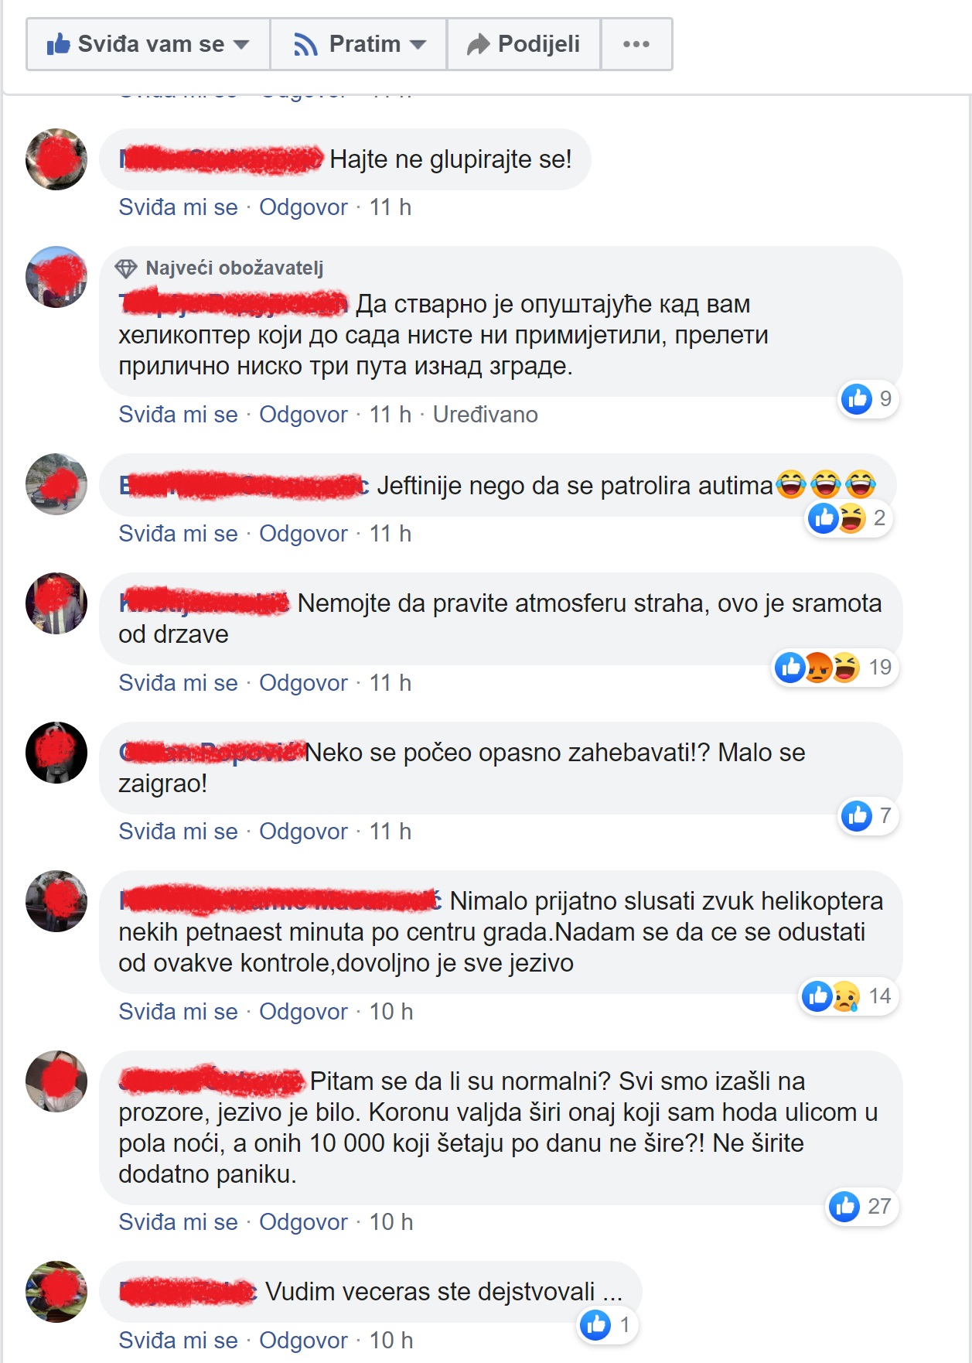
Task: Open the like reaction count showing 27
Action: click(x=863, y=1207)
